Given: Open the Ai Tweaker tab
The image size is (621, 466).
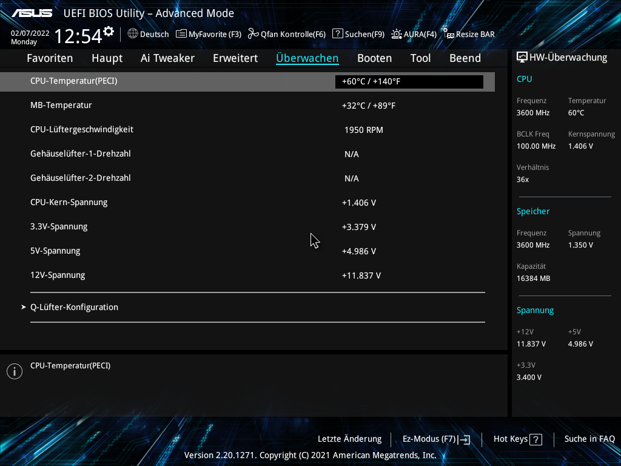Looking at the screenshot, I should (x=167, y=58).
